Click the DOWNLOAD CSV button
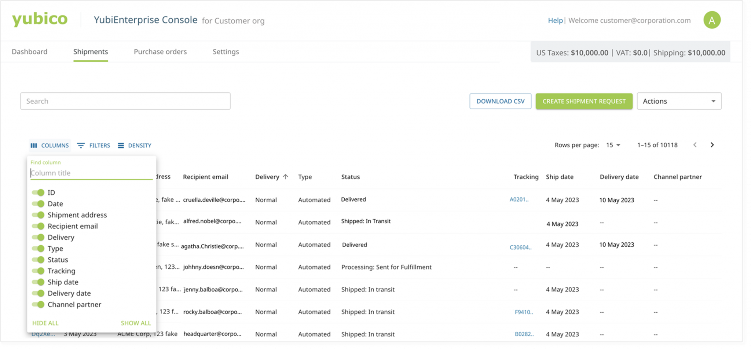Image resolution: width=751 pixels, height=349 pixels. 500,101
